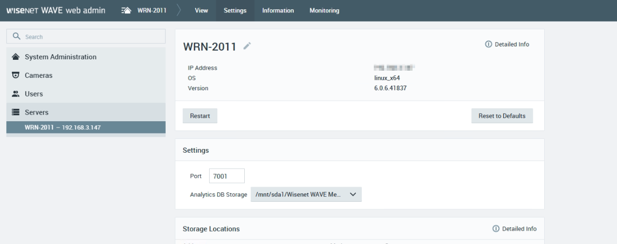The width and height of the screenshot is (617, 244).
Task: Click the Users people icon
Action: (15, 94)
